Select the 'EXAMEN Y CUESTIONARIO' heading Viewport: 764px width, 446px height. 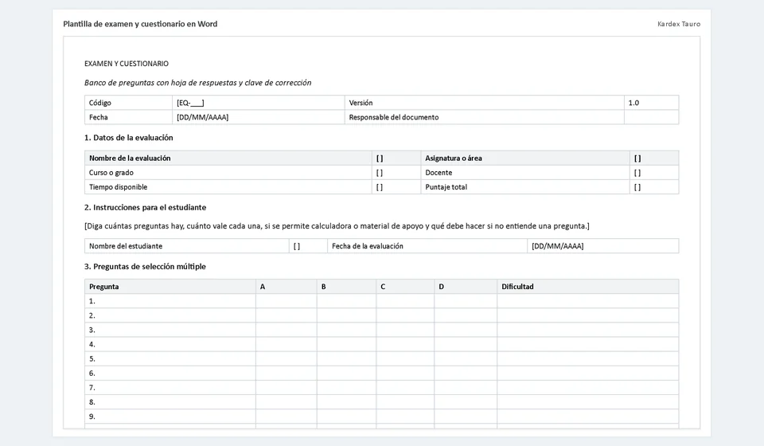click(x=127, y=64)
